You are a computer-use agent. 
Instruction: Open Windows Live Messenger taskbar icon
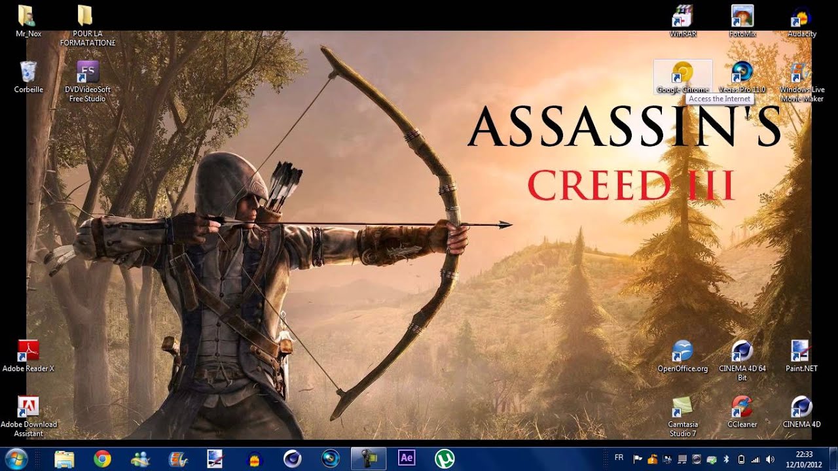139,458
